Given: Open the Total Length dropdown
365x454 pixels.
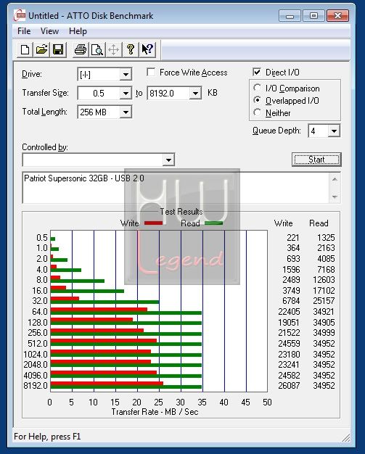Looking at the screenshot, I should point(126,112).
